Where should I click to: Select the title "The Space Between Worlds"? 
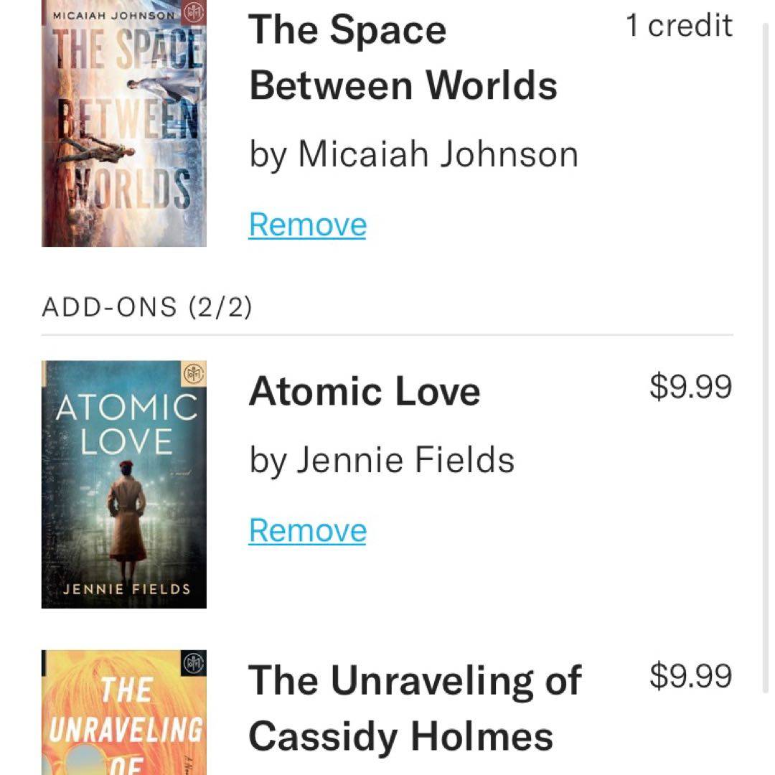click(x=403, y=57)
